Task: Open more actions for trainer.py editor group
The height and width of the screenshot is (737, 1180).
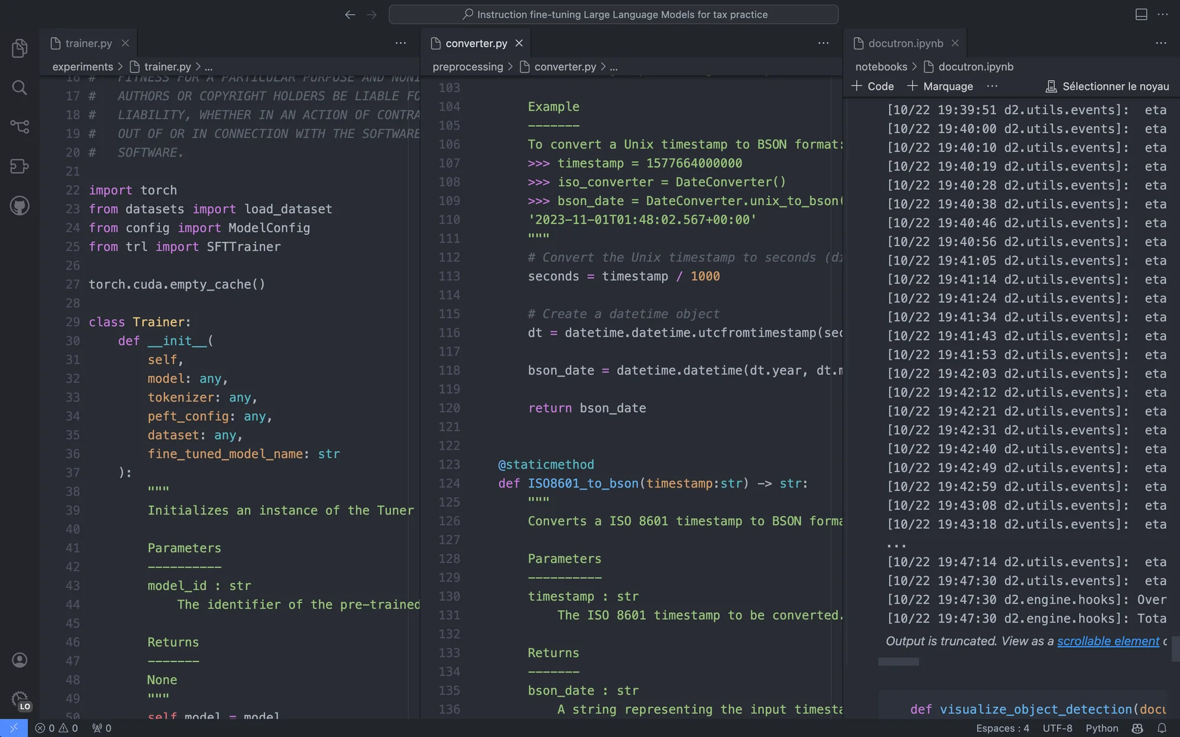Action: (401, 43)
